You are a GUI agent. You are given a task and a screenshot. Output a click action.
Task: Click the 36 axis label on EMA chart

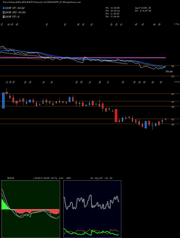pyautogui.click(x=172, y=66)
